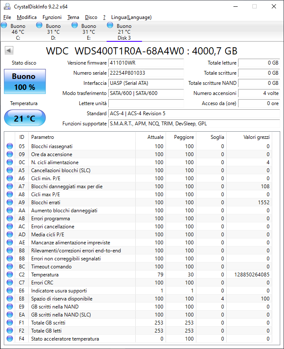Click status orb for Errori programma row

pos(10,218)
